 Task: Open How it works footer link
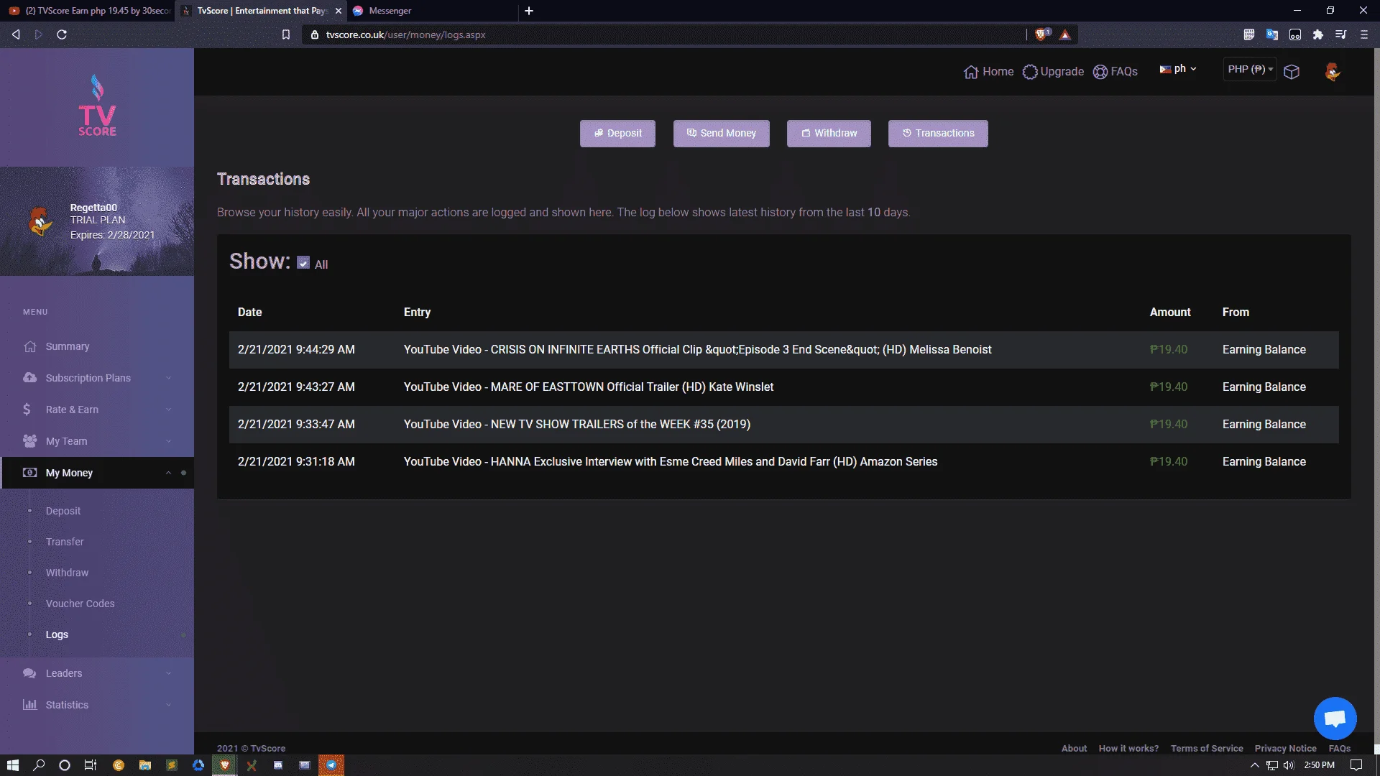tap(1128, 748)
